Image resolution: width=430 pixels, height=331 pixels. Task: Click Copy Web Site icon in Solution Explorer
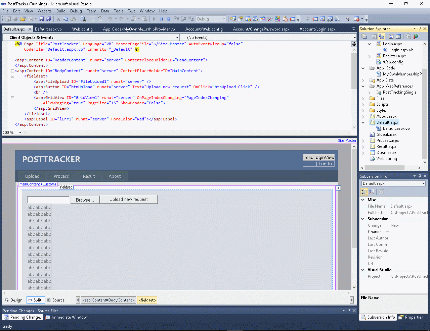(408, 36)
